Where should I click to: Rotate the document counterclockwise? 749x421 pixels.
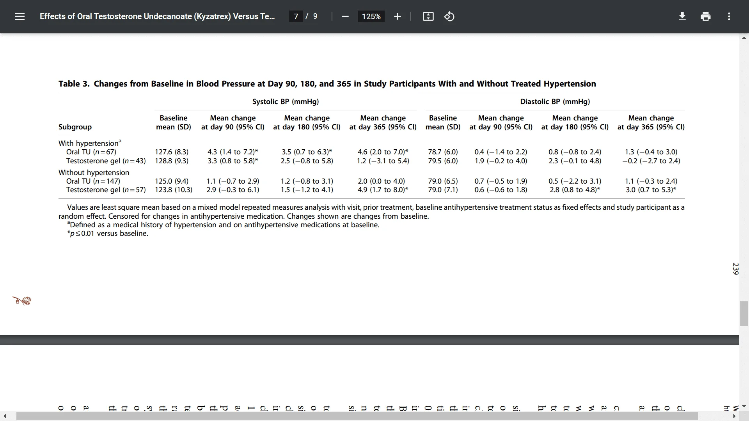click(449, 16)
